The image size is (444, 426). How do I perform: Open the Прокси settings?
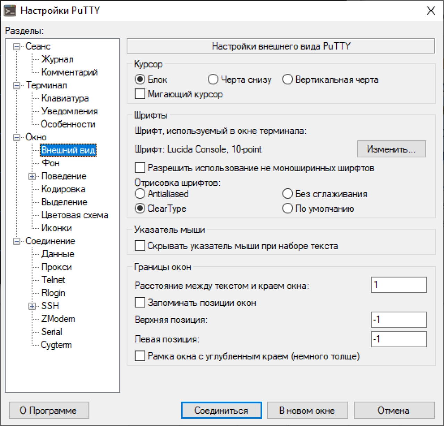click(57, 267)
